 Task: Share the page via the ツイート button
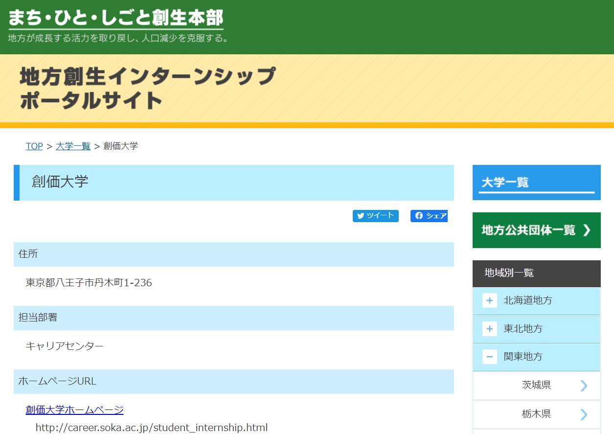[x=376, y=216]
